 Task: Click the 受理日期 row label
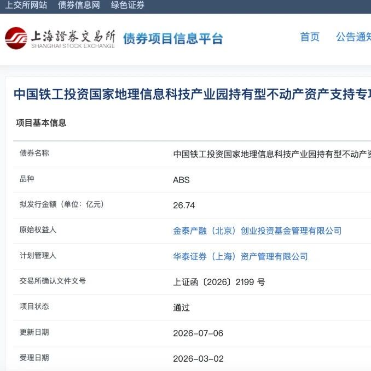click(x=34, y=357)
